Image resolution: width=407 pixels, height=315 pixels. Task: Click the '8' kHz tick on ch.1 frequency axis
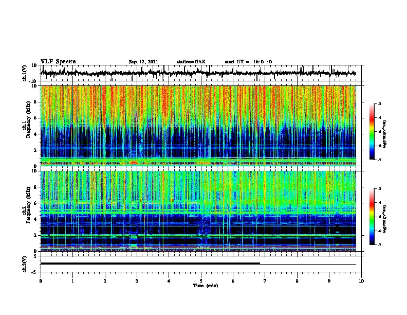[x=35, y=102]
